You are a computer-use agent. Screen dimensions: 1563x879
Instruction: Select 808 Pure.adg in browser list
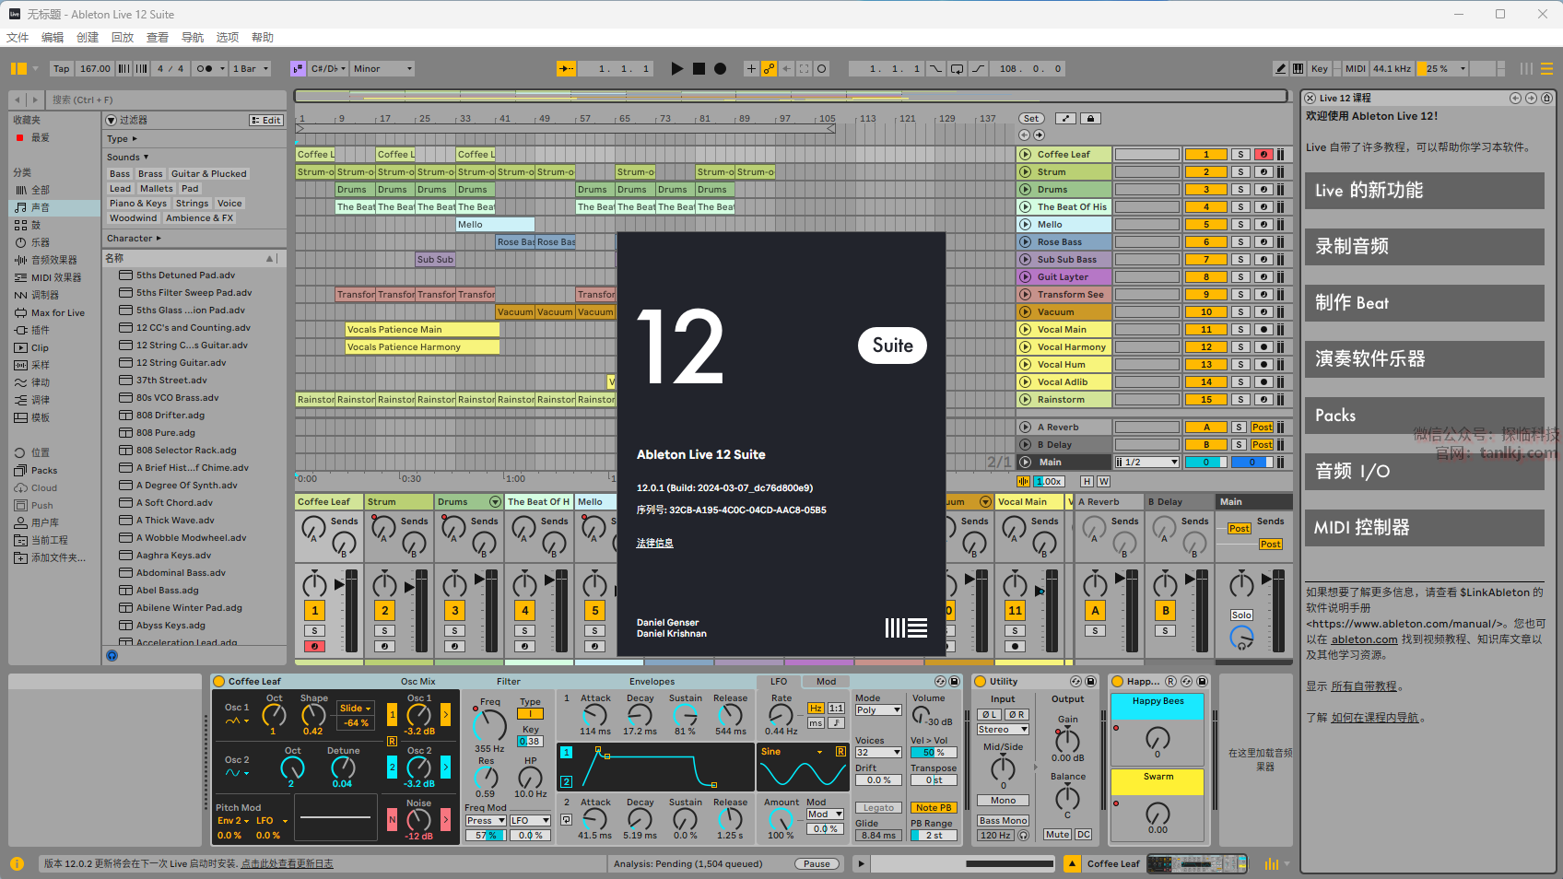point(166,433)
